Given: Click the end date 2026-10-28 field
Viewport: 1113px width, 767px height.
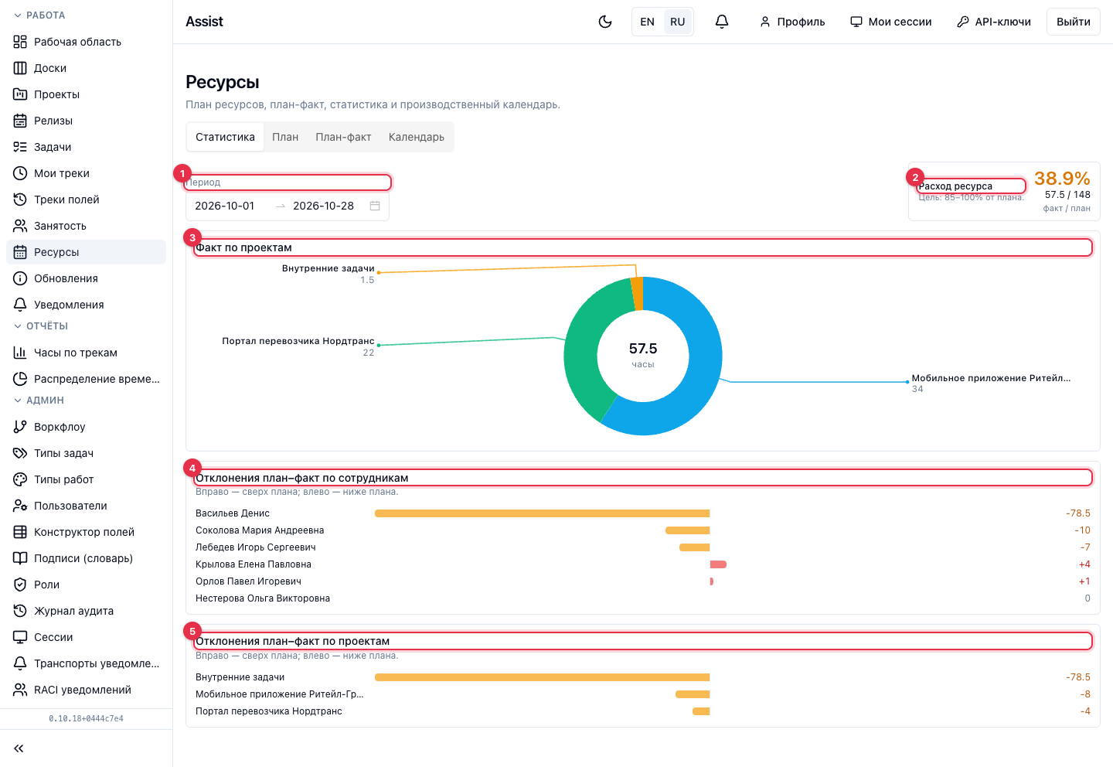Looking at the screenshot, I should pyautogui.click(x=323, y=206).
